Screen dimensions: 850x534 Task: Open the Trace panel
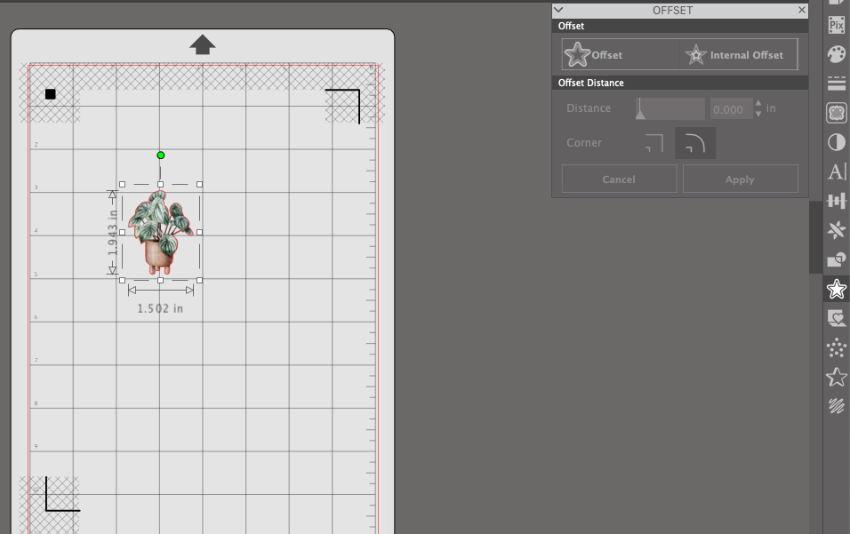tap(837, 318)
